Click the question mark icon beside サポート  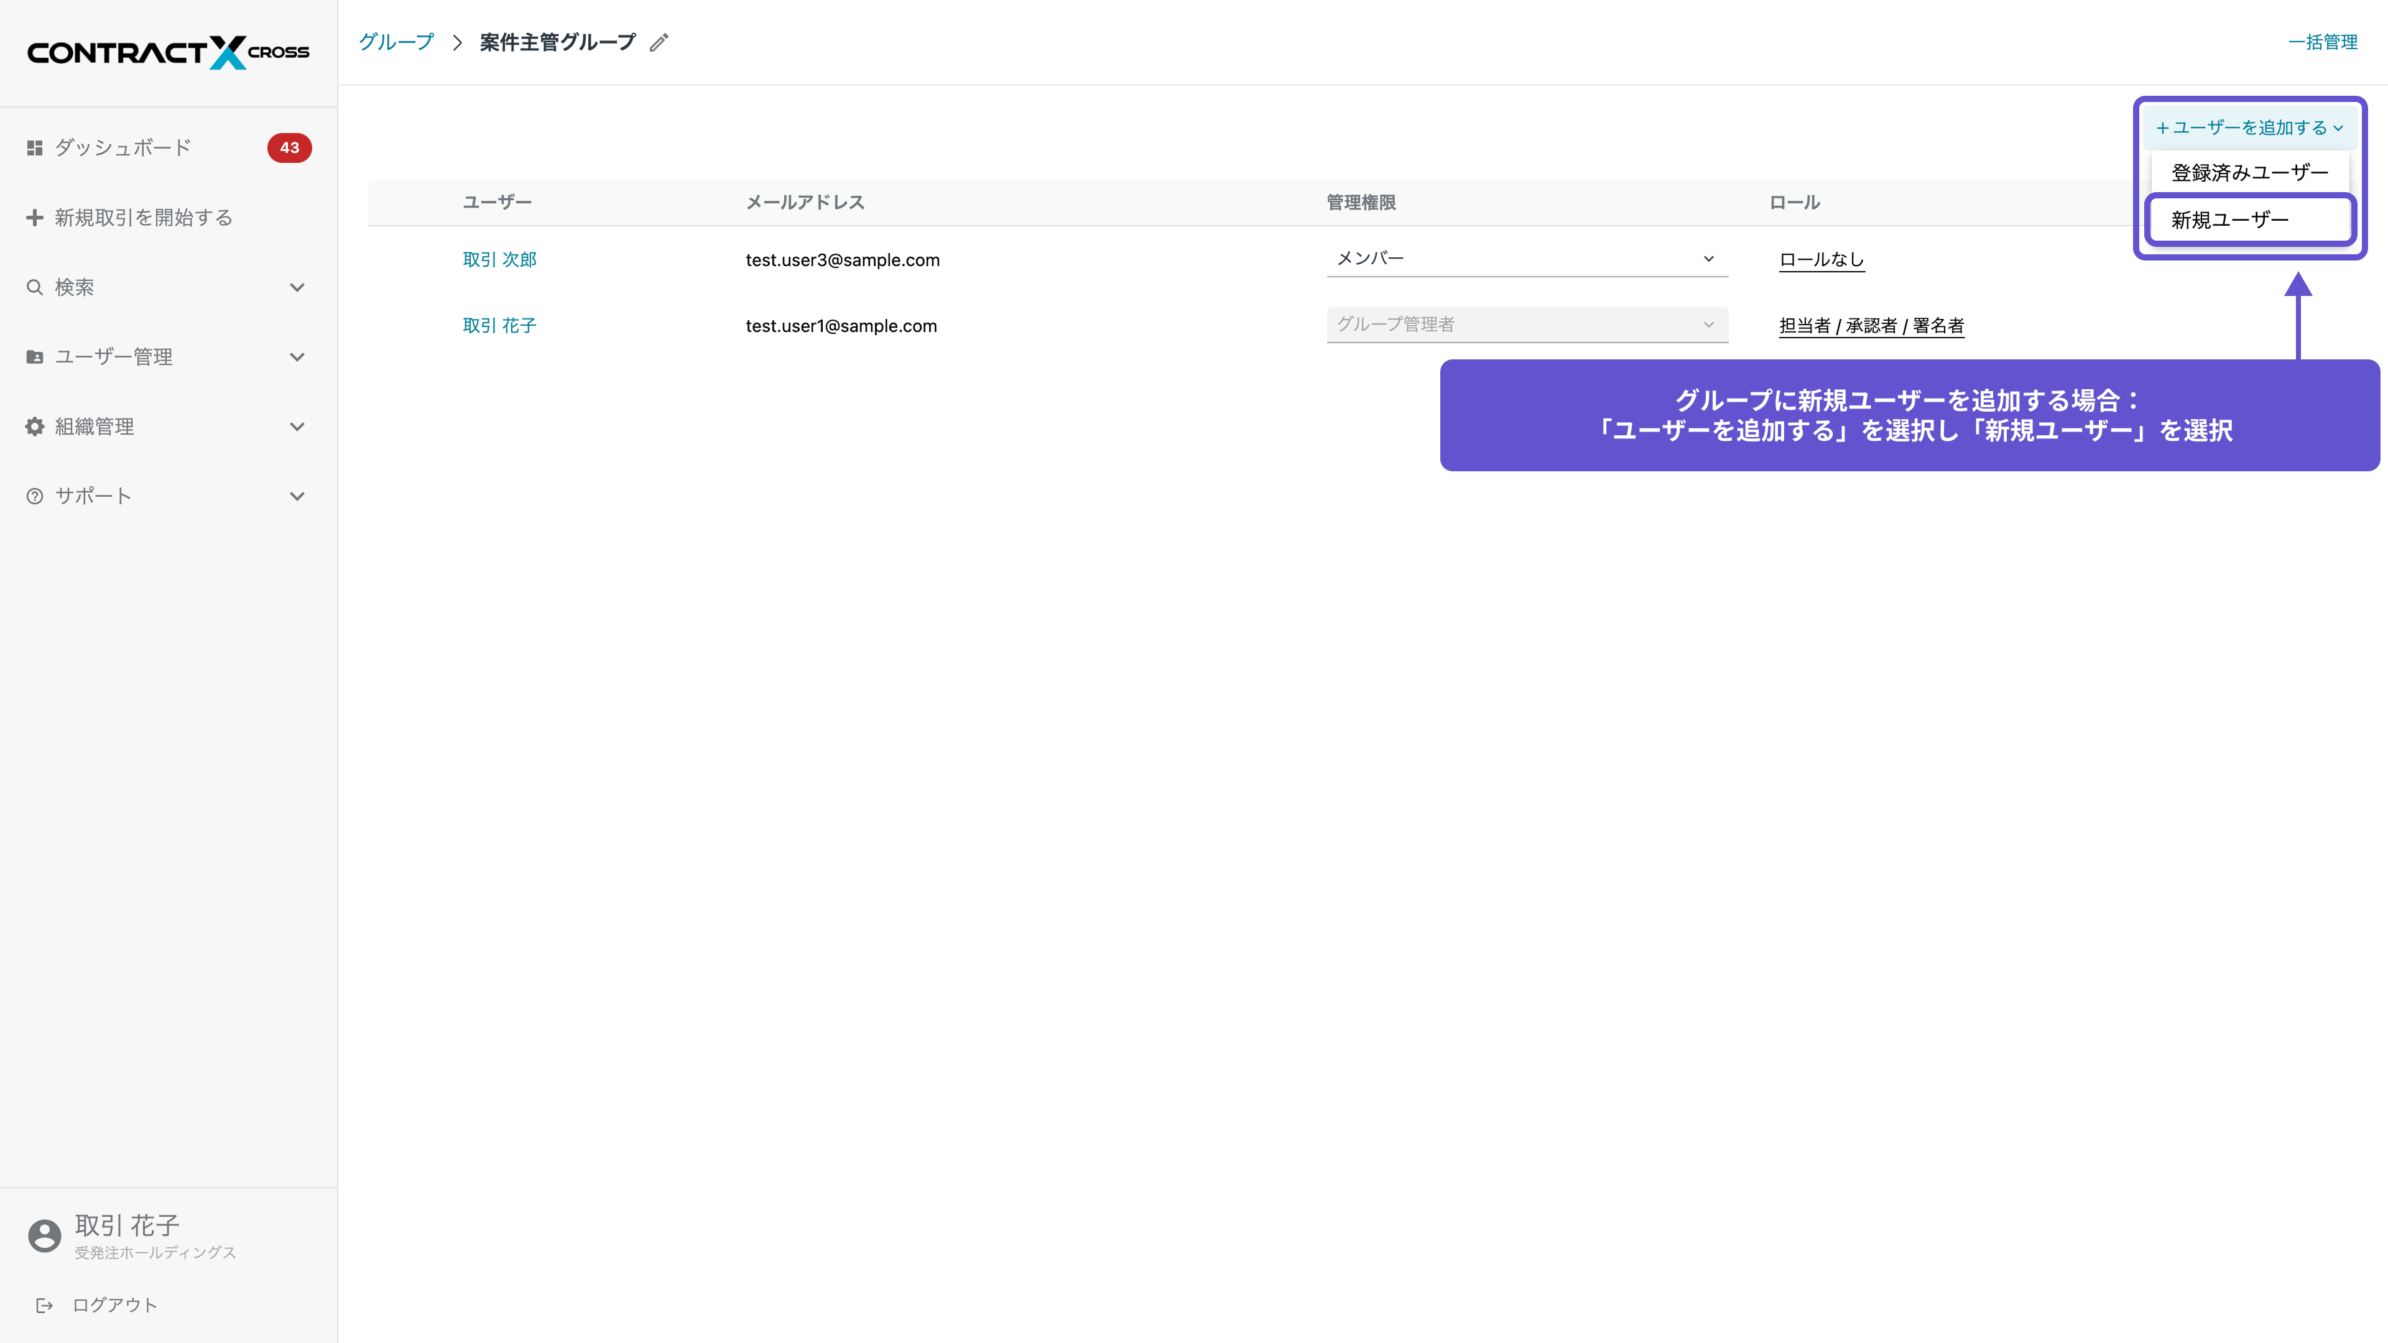click(34, 496)
